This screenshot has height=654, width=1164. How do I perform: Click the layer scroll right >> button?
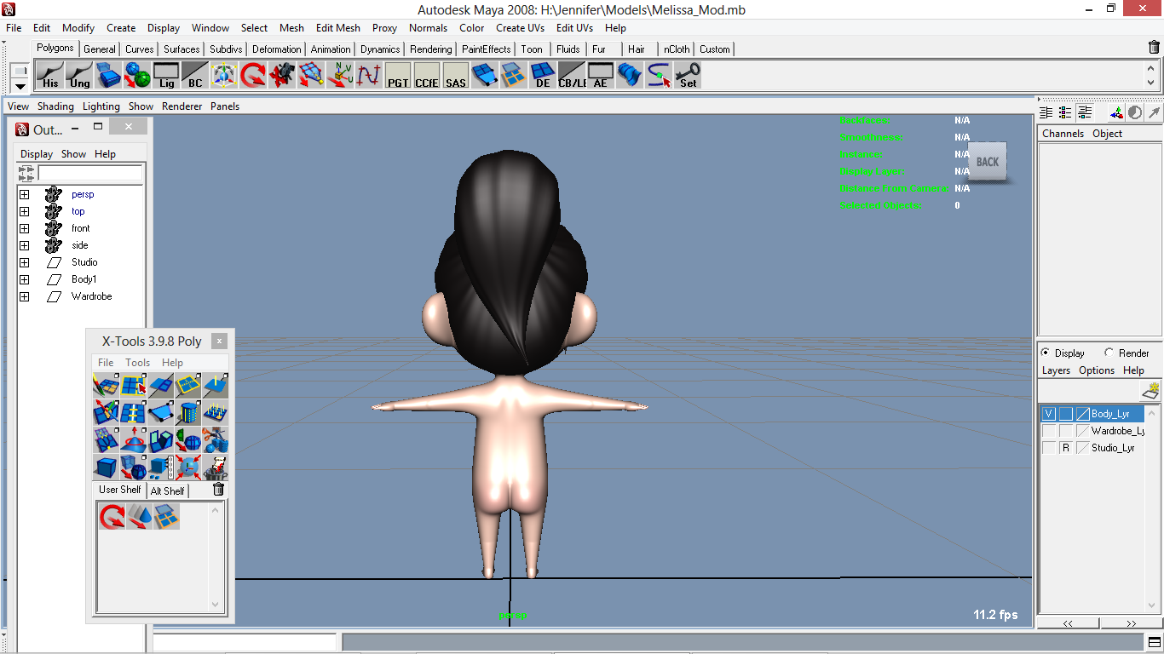click(x=1131, y=623)
